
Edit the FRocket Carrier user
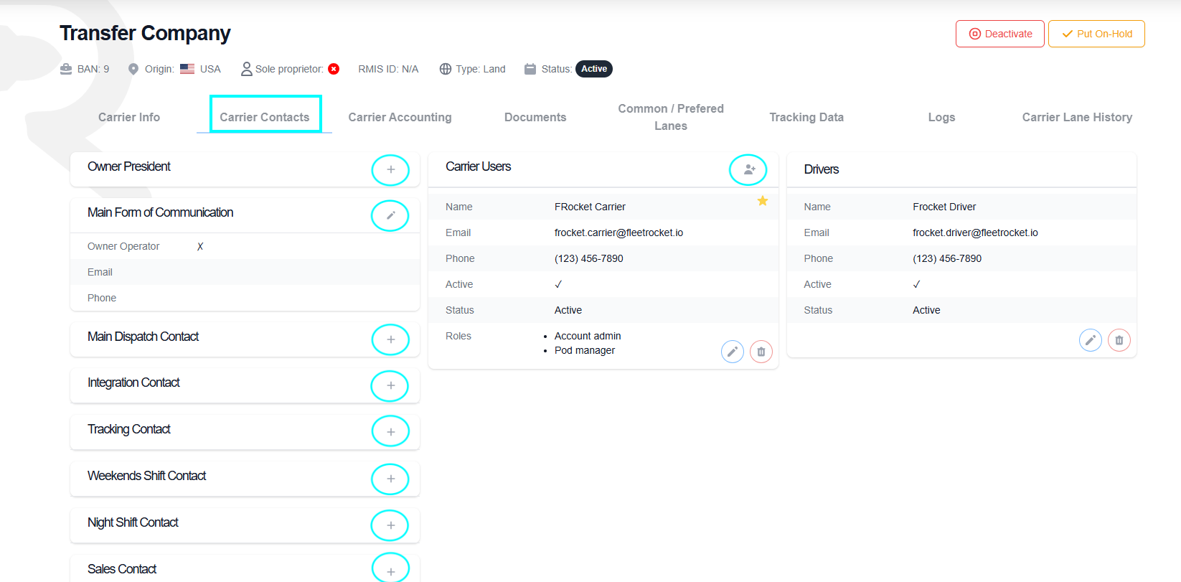point(733,352)
